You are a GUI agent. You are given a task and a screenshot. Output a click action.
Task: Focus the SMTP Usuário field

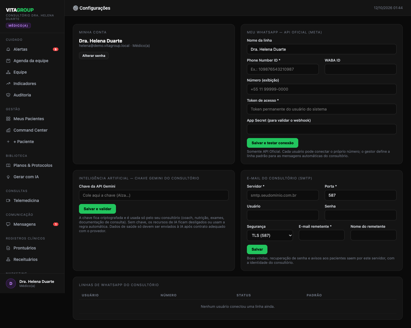pyautogui.click(x=283, y=215)
